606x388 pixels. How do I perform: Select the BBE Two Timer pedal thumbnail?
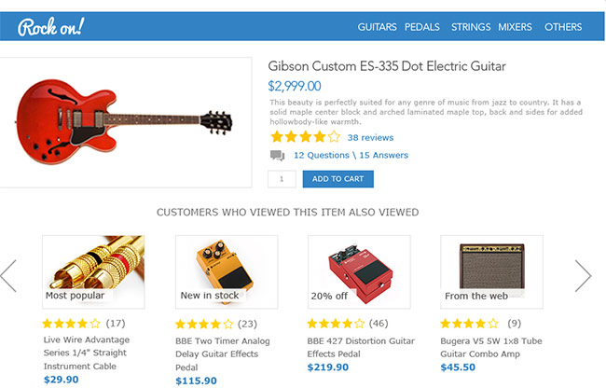[227, 271]
